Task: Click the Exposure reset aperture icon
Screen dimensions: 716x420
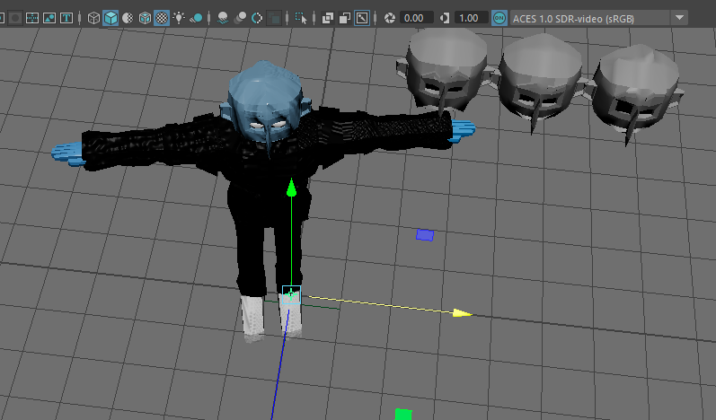Action: click(390, 18)
